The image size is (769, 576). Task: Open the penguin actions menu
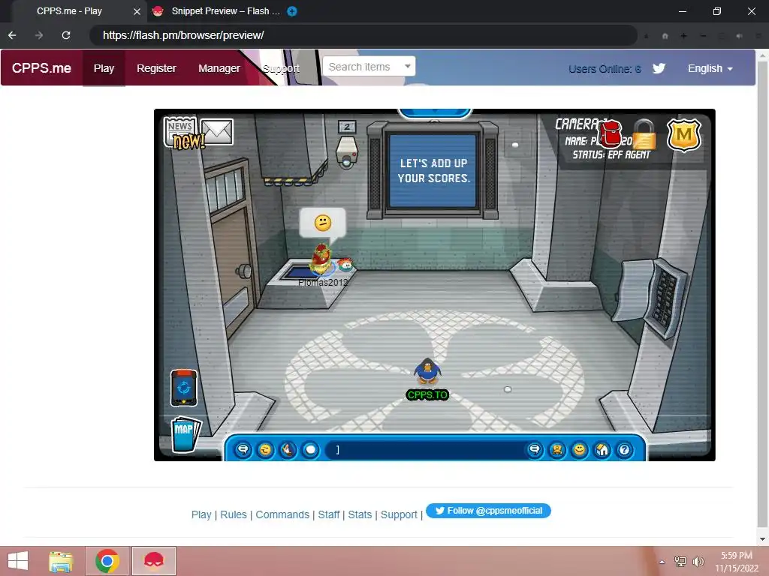click(x=288, y=450)
